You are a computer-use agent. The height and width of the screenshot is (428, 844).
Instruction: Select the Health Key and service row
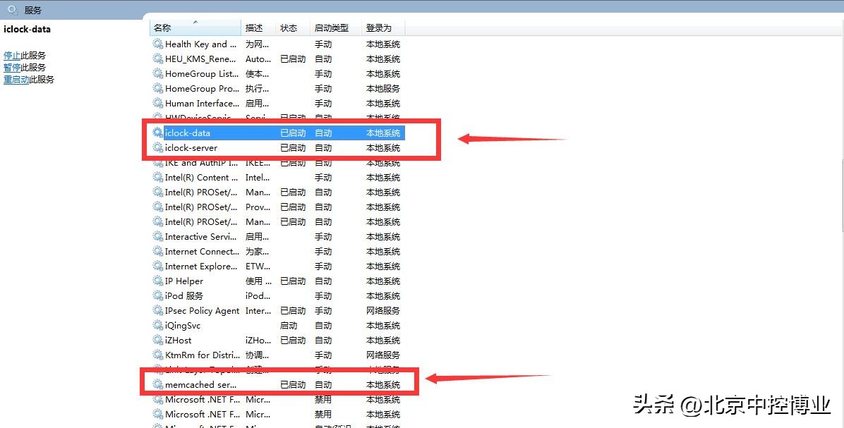277,44
